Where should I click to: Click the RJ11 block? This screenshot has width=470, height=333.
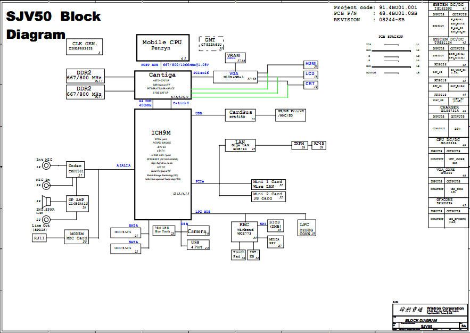click(39, 238)
